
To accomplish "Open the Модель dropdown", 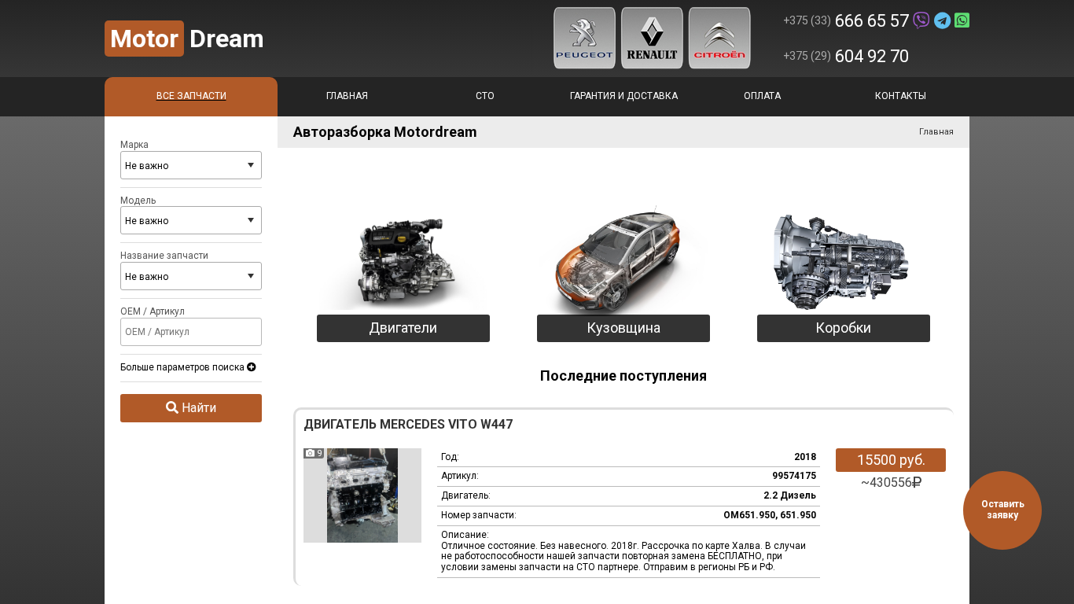I will click(191, 220).
